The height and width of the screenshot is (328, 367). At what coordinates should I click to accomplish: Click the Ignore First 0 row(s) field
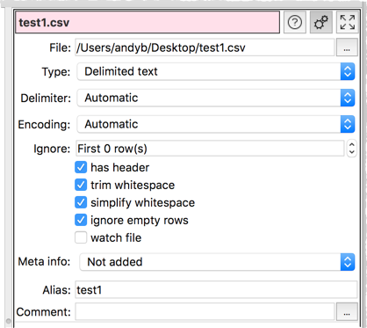[x=210, y=149]
